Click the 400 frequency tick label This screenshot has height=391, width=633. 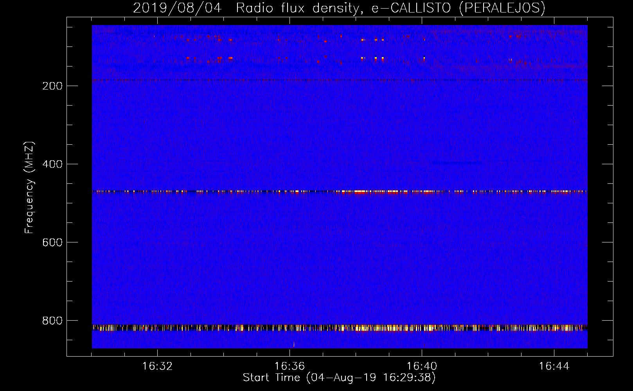pyautogui.click(x=52, y=164)
